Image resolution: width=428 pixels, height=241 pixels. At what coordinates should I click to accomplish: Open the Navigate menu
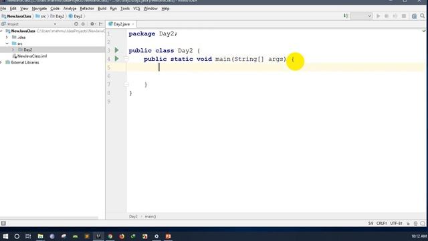click(39, 9)
